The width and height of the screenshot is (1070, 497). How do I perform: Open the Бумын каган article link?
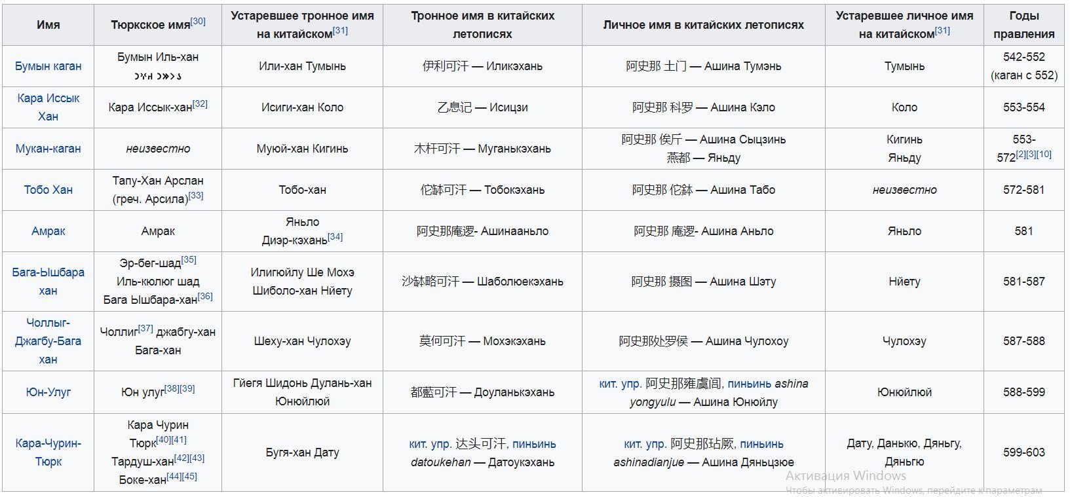[x=48, y=66]
